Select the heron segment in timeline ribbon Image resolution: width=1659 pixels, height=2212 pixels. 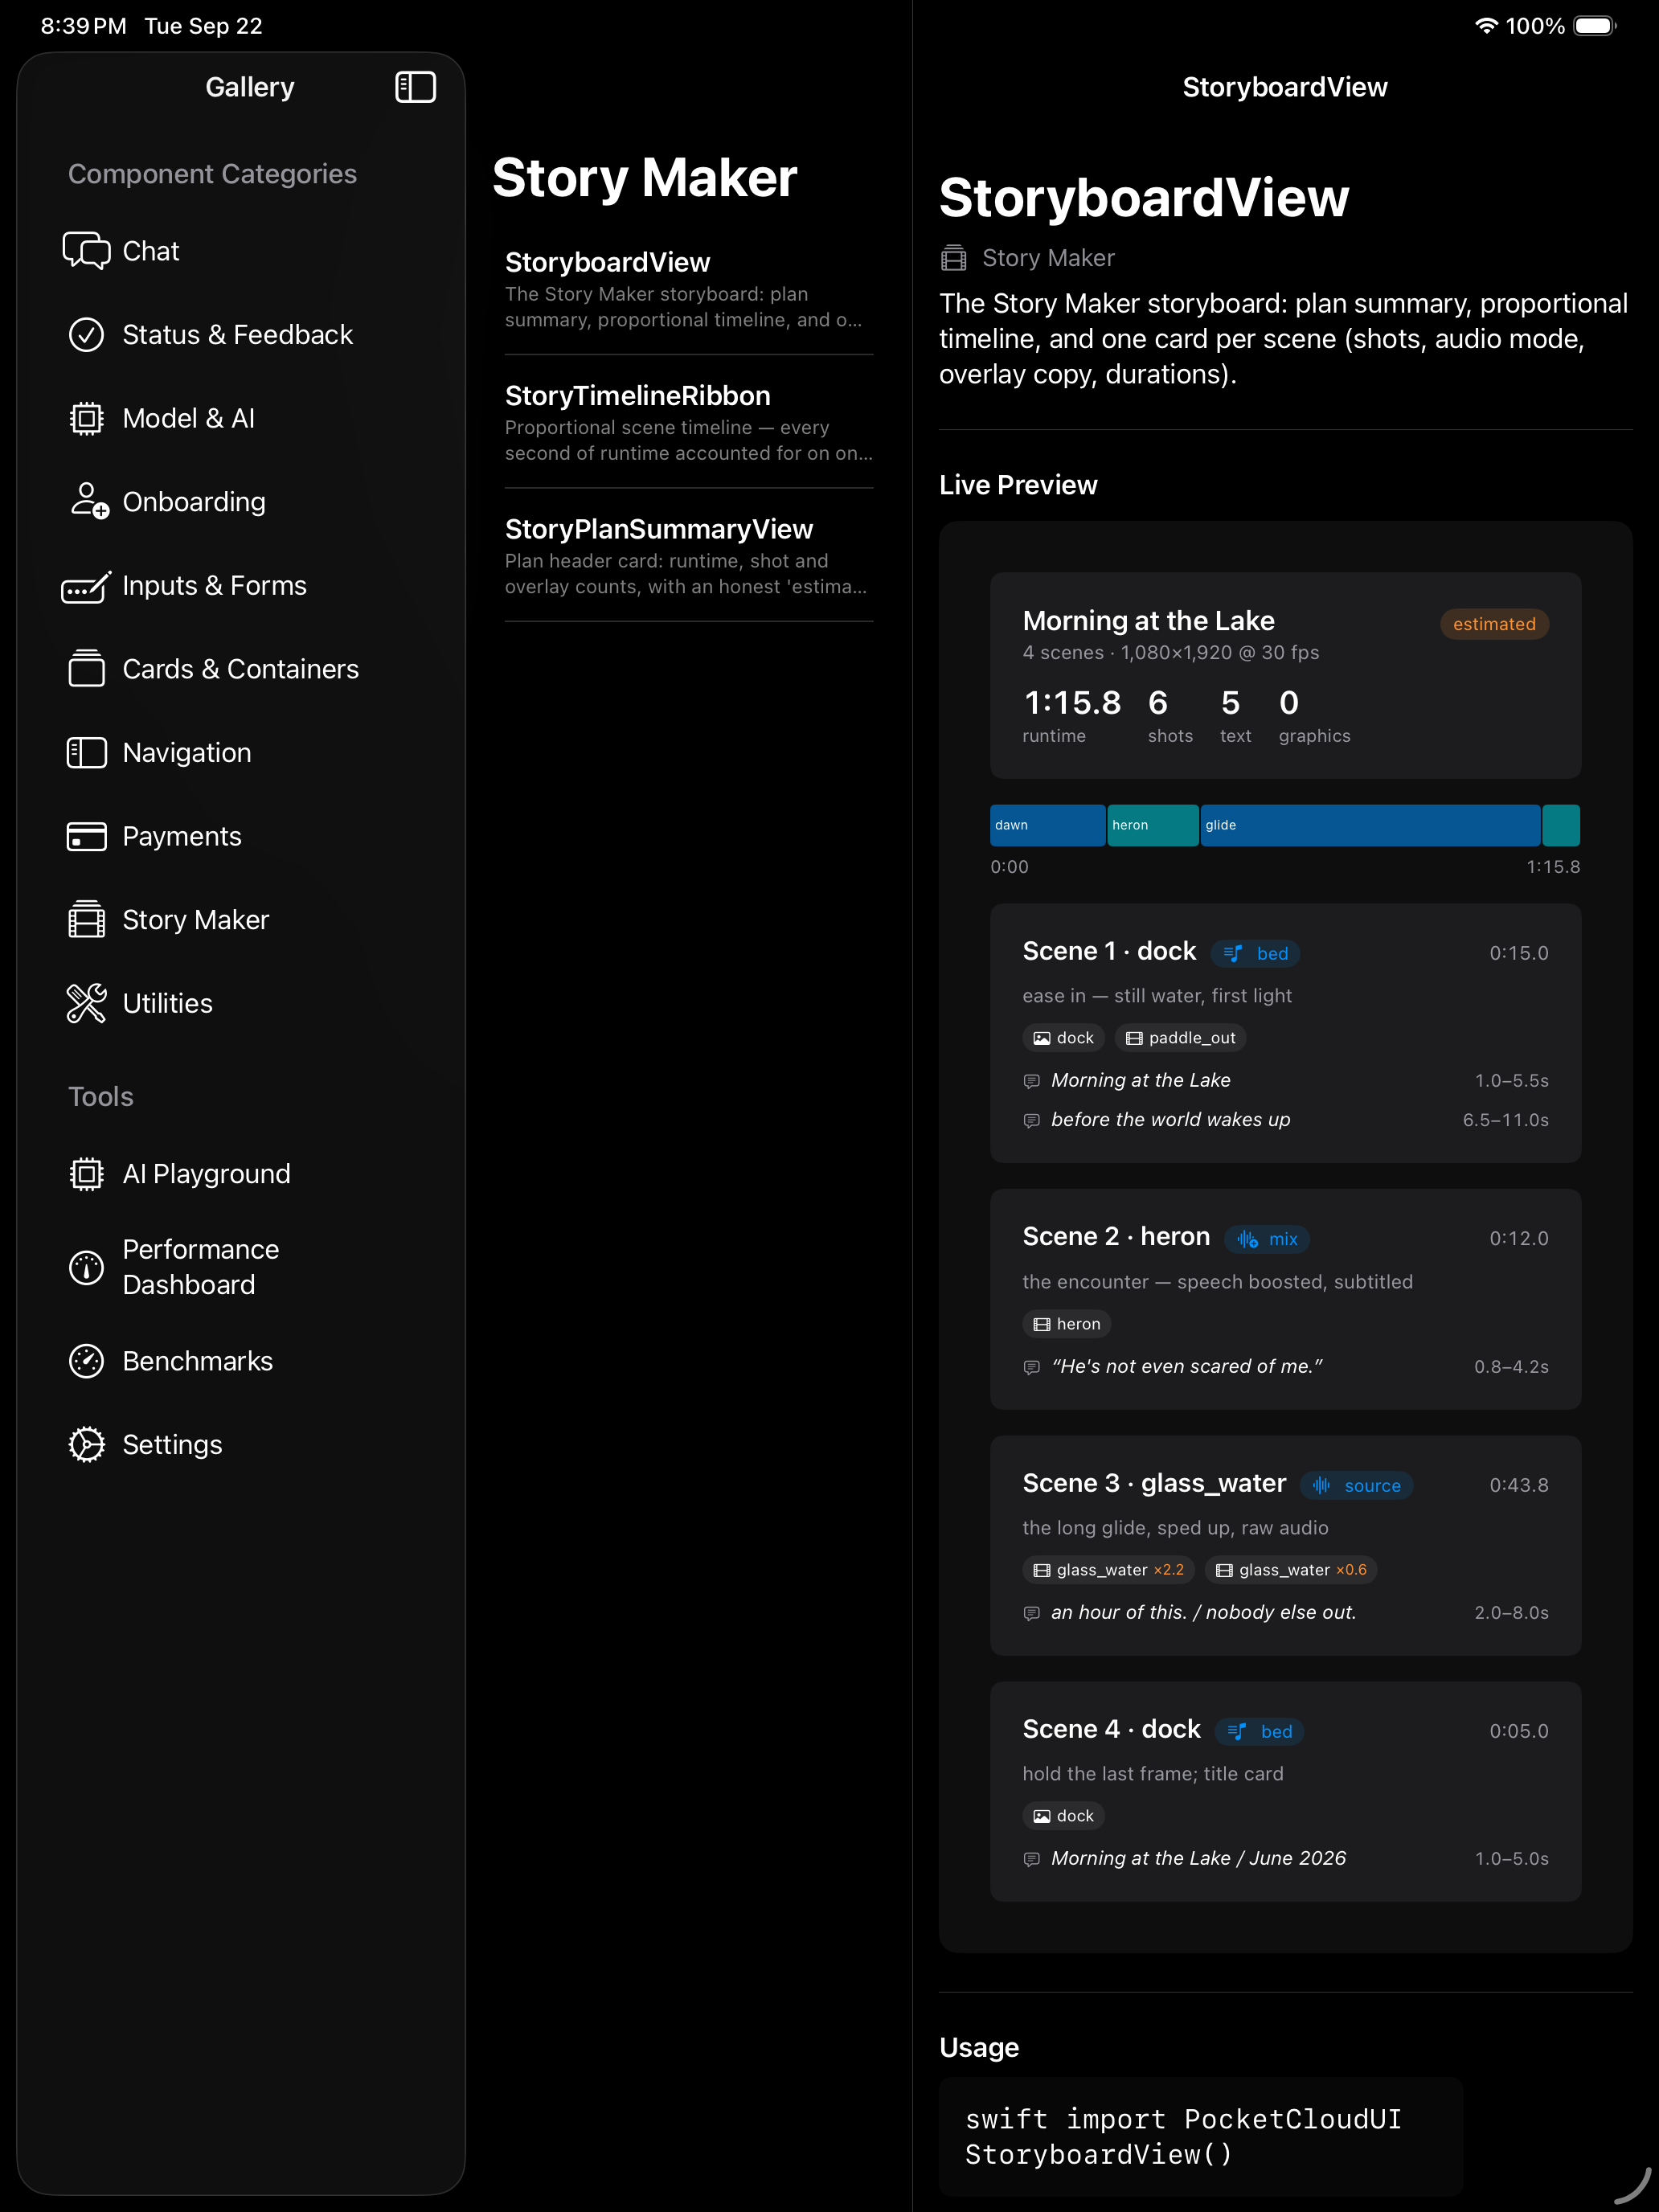tap(1153, 825)
